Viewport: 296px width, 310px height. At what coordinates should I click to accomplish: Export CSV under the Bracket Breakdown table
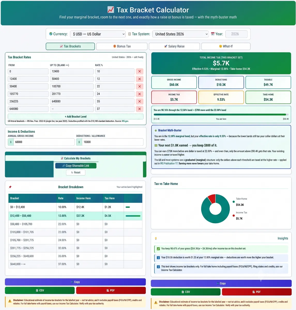click(40, 290)
